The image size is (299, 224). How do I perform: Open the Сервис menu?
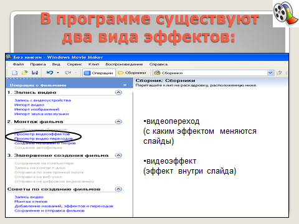pyautogui.click(x=74, y=65)
